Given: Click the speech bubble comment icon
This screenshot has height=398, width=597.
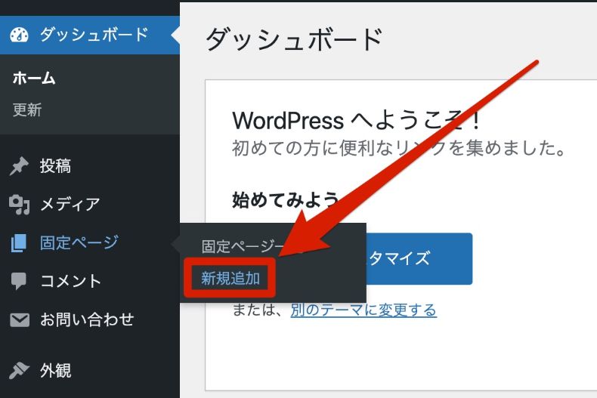Looking at the screenshot, I should (19, 281).
